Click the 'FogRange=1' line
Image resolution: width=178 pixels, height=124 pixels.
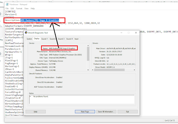coord(11,63)
